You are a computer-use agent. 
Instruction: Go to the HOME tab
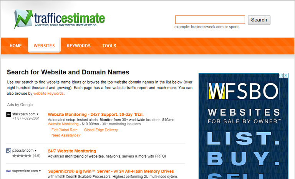pos(16,46)
